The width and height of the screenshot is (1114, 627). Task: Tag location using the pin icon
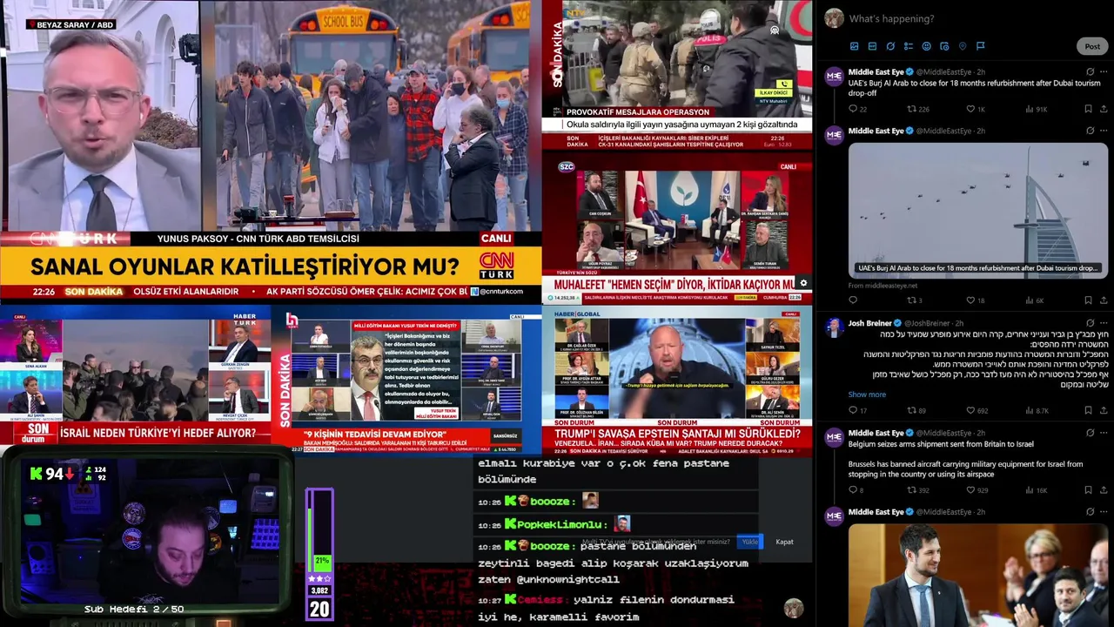(x=963, y=46)
